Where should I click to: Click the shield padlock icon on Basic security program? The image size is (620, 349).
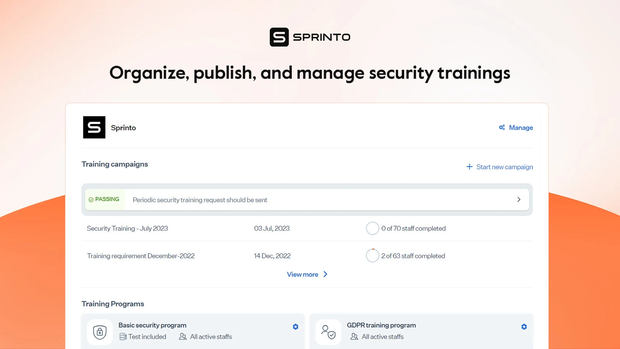pos(100,332)
